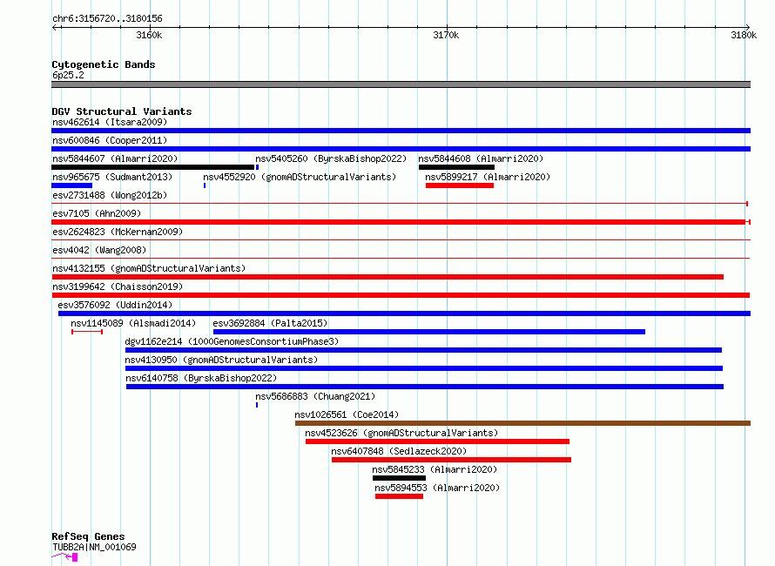Click the black bar under nsv5844608
Screen dimensions: 775x566
[x=456, y=167]
